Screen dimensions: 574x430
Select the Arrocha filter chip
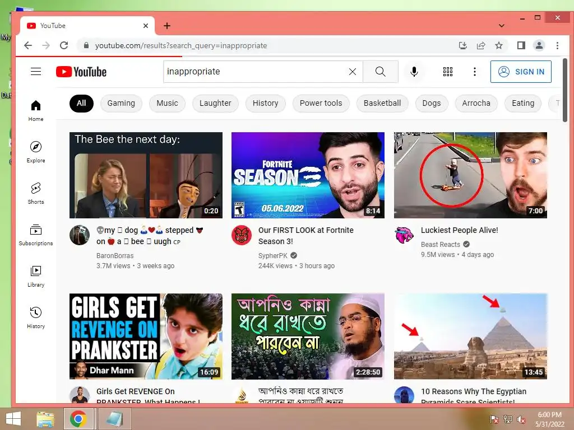476,104
